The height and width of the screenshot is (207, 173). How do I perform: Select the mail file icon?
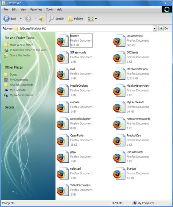(x=63, y=74)
